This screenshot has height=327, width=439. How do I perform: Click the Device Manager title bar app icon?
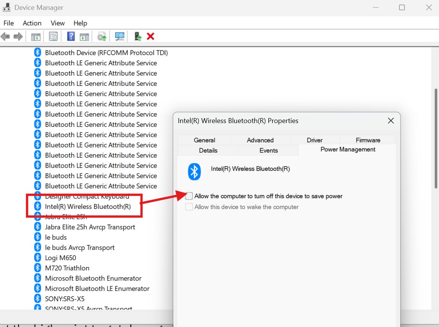tap(6, 7)
